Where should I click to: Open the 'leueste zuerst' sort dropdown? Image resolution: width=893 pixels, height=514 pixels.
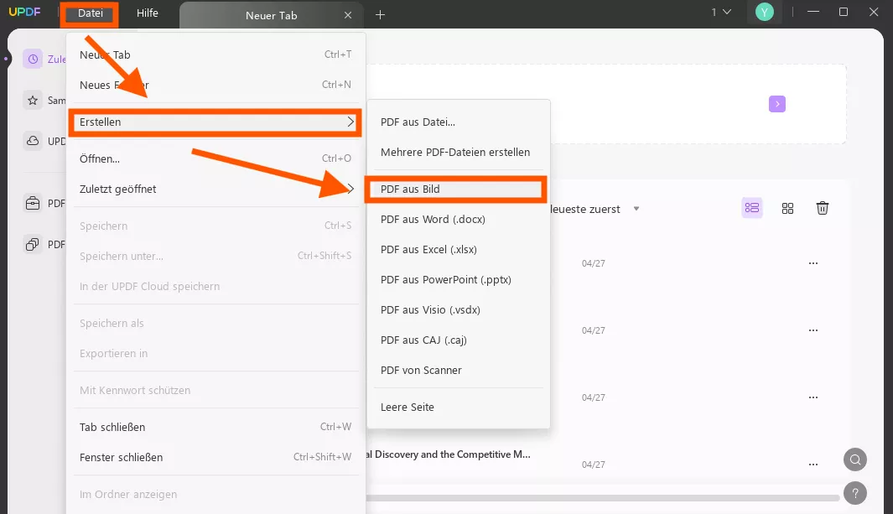pos(599,210)
